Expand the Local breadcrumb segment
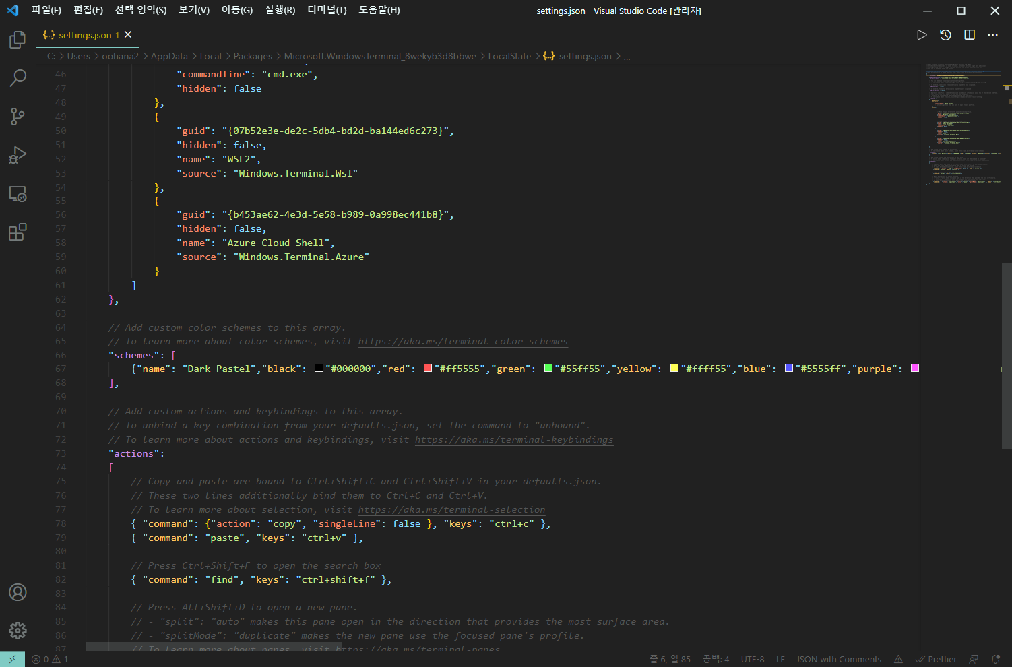1012x667 pixels. (210, 56)
